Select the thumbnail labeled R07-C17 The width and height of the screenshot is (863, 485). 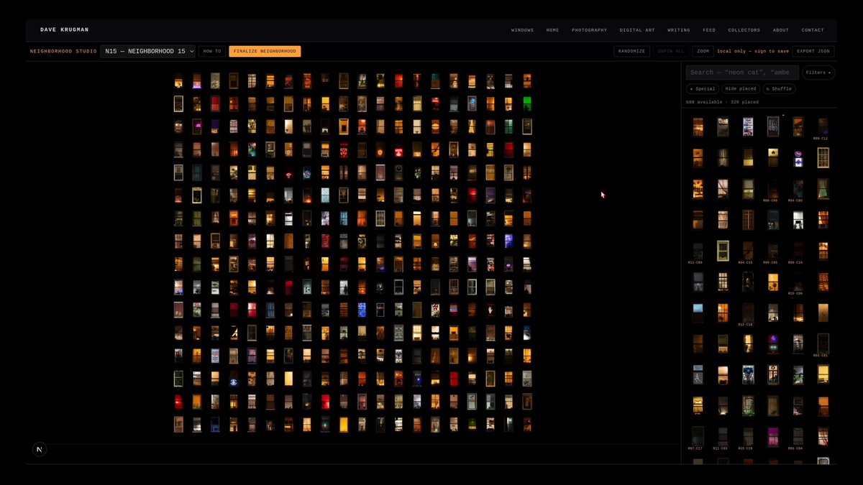tap(698, 436)
